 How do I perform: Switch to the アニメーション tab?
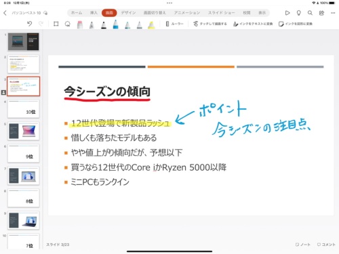[187, 13]
